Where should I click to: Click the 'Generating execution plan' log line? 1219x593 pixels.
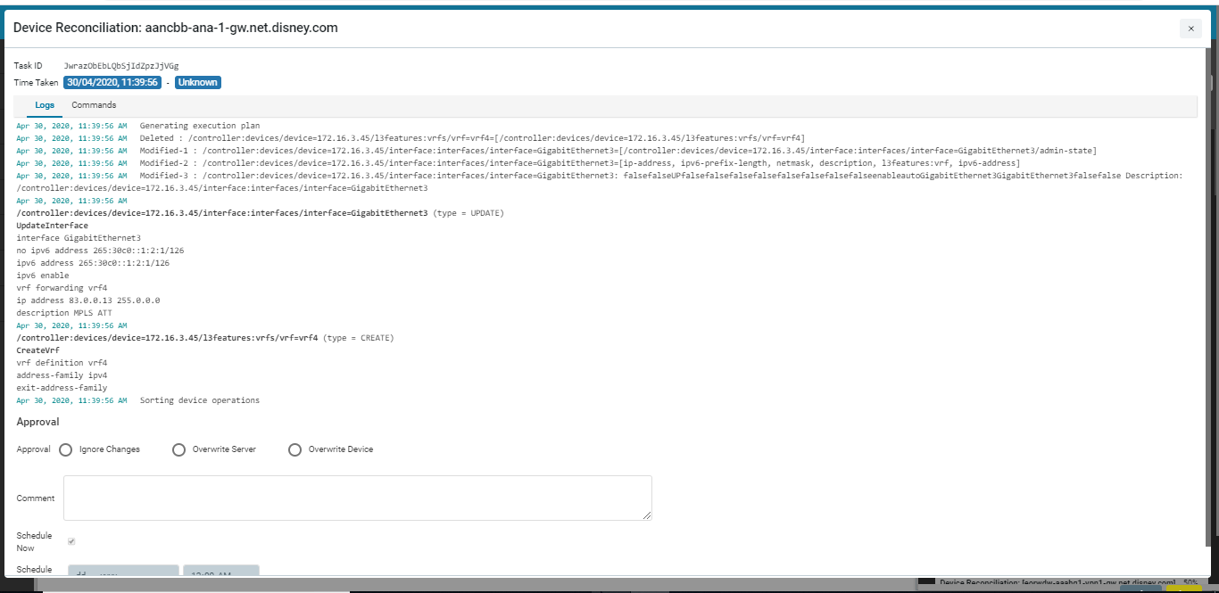point(200,126)
